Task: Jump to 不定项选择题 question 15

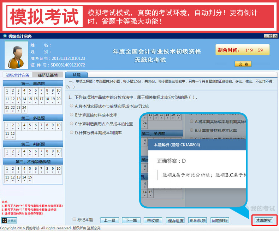Action: click(30, 178)
